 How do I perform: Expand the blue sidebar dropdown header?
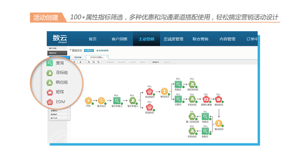[59, 57]
